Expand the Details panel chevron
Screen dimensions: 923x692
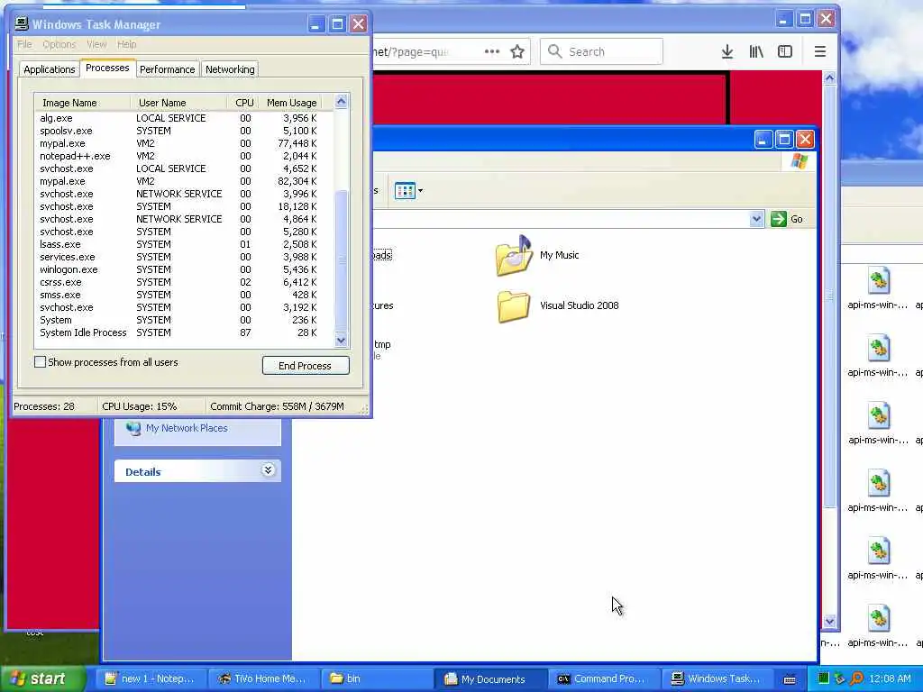pos(268,469)
